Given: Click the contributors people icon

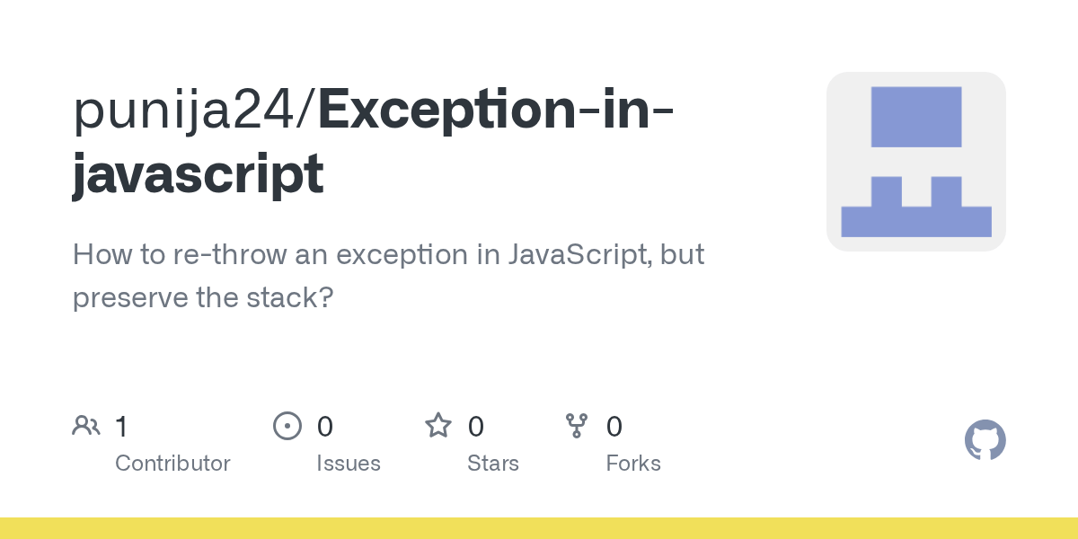Looking at the screenshot, I should [x=86, y=425].
